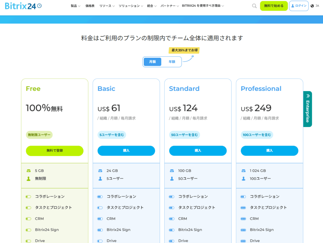The image size is (323, 243).
Task: Open the 価格表 menu item
Action: pos(90,6)
